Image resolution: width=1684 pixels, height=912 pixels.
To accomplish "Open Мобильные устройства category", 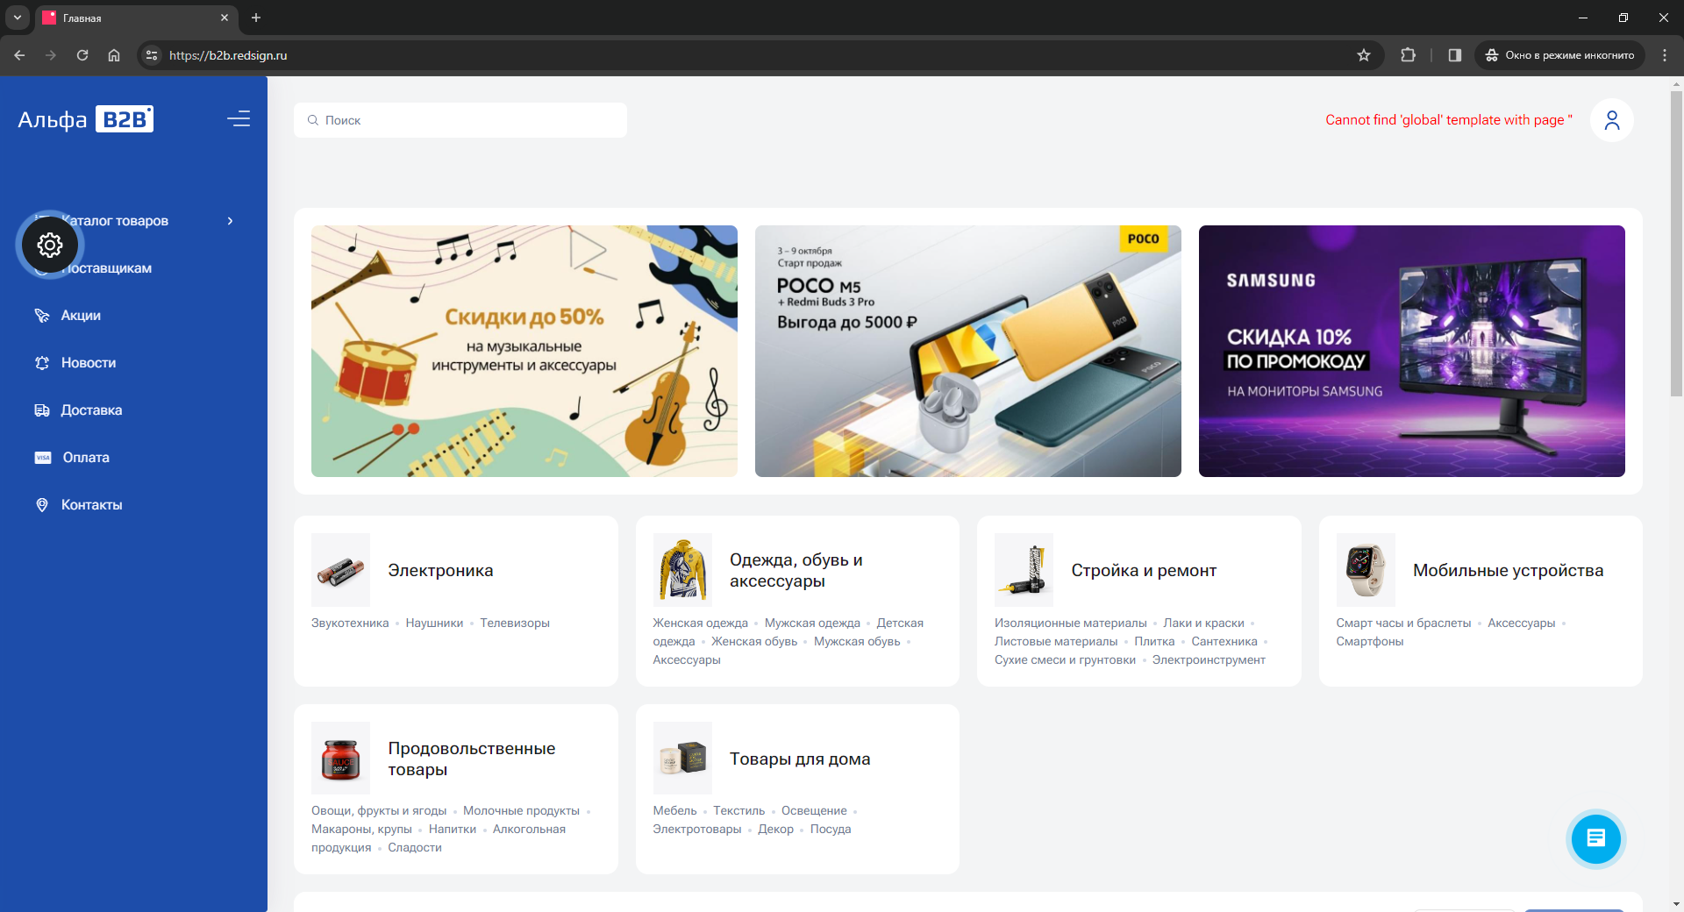I will [x=1508, y=571].
